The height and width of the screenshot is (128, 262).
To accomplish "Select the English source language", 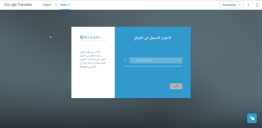I will click(47, 5).
